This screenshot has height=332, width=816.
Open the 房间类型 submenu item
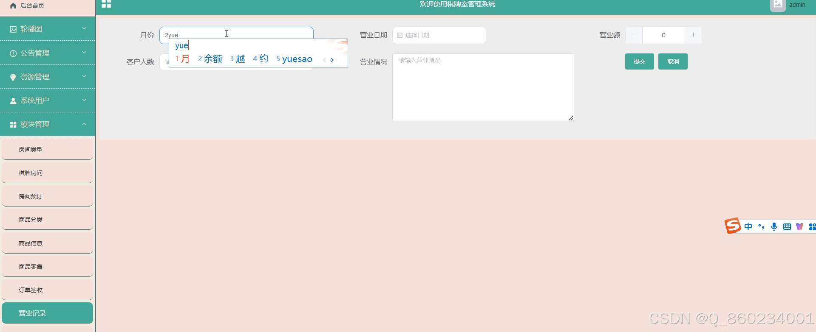point(48,150)
